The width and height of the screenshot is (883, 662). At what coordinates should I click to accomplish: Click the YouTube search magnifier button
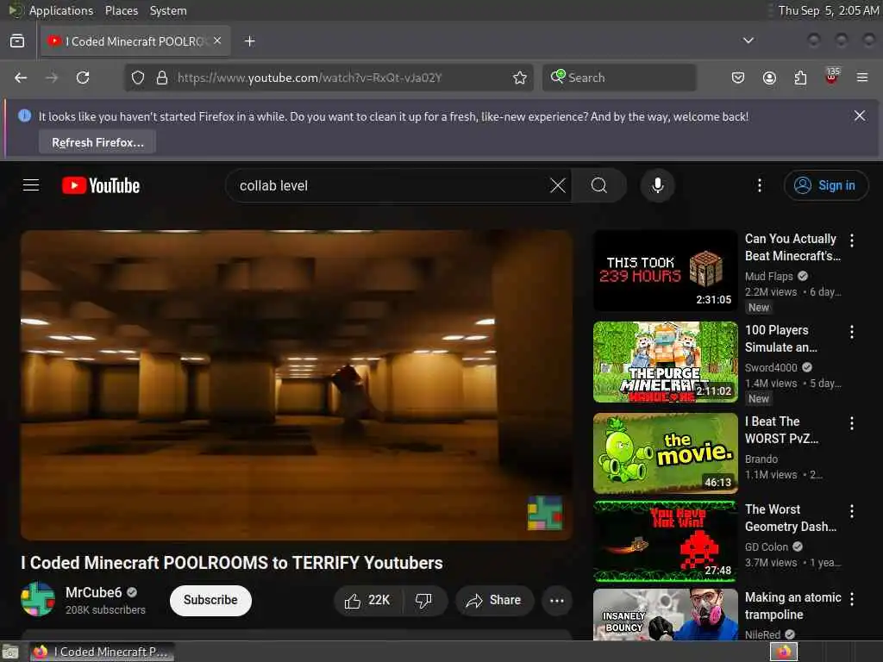tap(599, 185)
